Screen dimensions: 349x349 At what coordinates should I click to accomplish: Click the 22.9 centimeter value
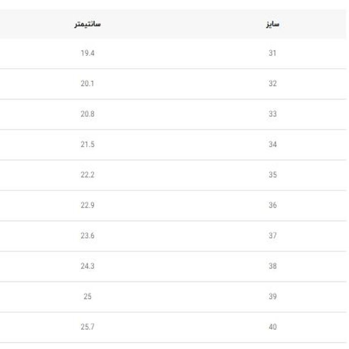click(x=87, y=205)
